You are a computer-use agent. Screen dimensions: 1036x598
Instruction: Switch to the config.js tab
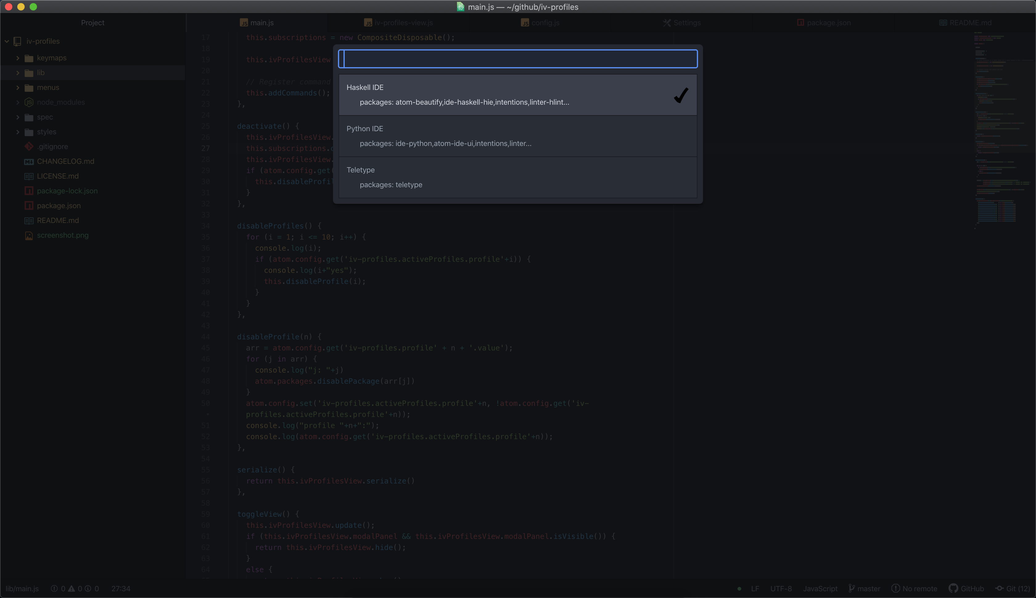[540, 23]
